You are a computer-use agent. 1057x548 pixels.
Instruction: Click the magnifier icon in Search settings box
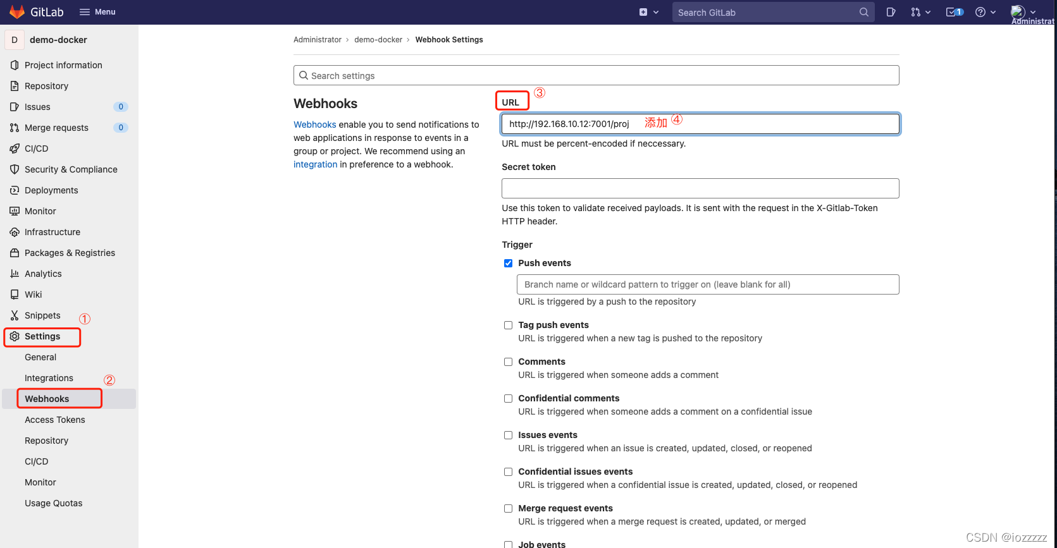click(304, 75)
